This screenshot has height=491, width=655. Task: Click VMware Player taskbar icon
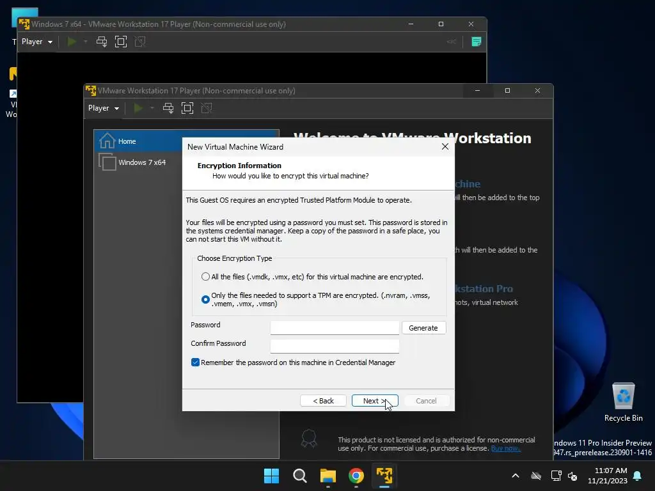click(x=384, y=476)
